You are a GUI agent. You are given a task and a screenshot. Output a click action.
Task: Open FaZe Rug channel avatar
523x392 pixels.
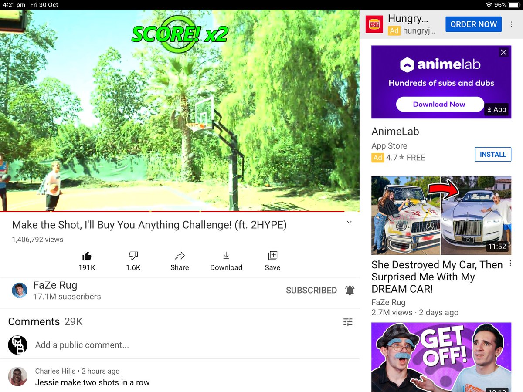20,290
